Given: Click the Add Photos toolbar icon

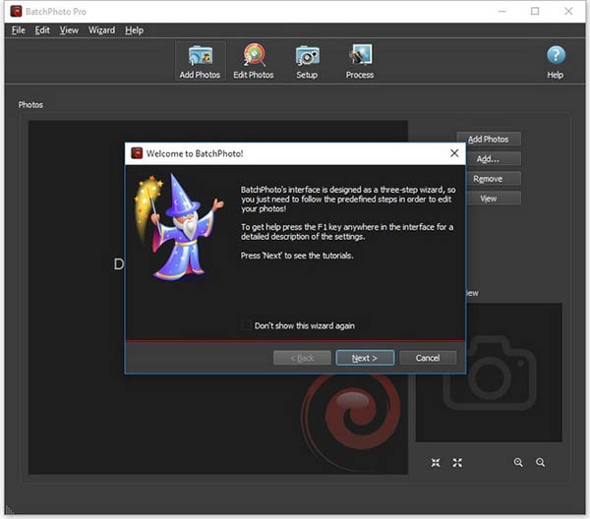Looking at the screenshot, I should (200, 61).
